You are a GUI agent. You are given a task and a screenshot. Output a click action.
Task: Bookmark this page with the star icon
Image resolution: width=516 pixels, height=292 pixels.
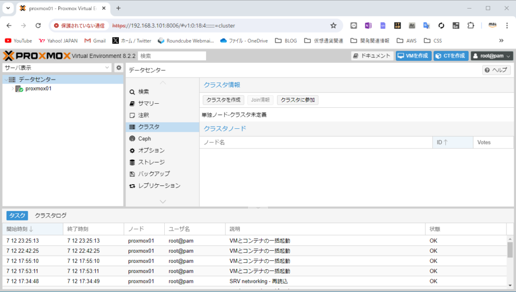tap(333, 25)
